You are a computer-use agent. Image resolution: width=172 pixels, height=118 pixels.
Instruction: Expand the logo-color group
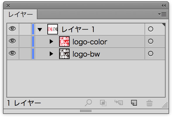click(51, 41)
